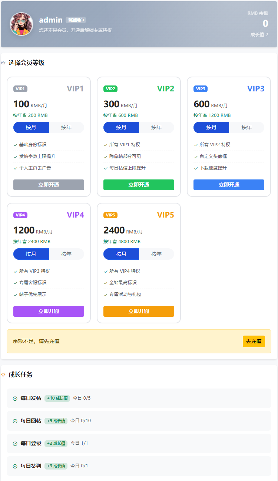The width and height of the screenshot is (278, 481).
Task: Switch VIP1 billing to 按年
Action: click(x=66, y=127)
